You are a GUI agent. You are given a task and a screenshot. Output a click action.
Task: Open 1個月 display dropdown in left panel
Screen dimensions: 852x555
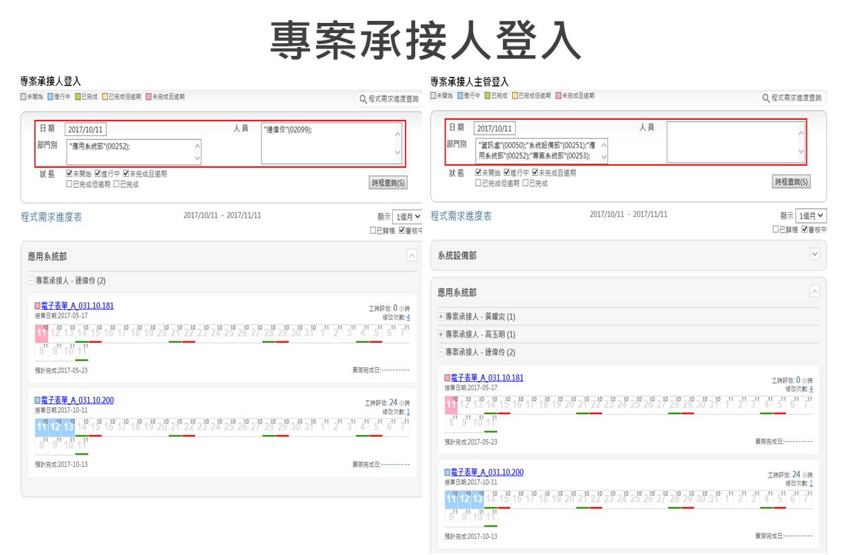tap(408, 216)
